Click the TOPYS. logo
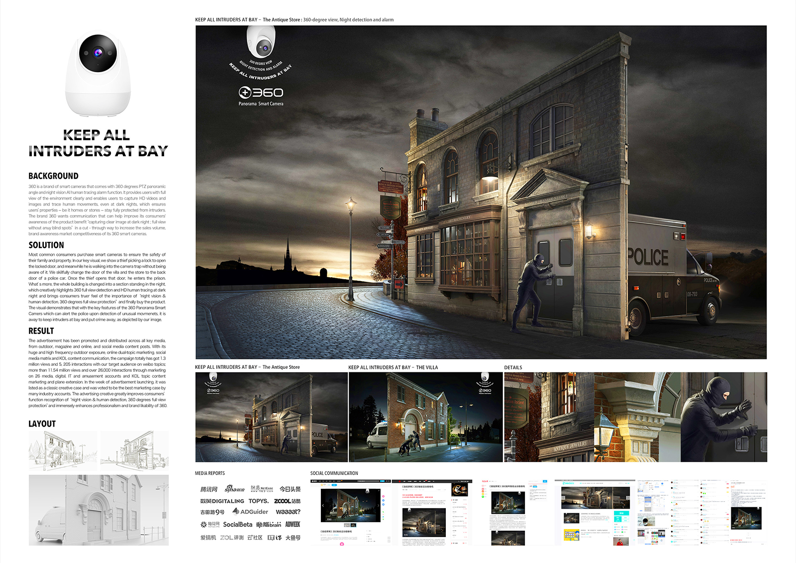The width and height of the screenshot is (796, 563). click(x=259, y=501)
